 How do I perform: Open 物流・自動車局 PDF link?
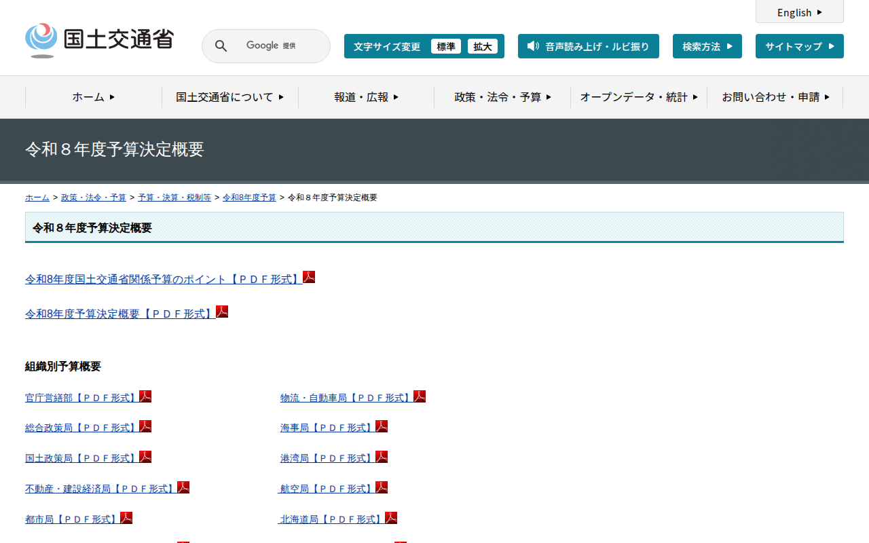coord(347,398)
